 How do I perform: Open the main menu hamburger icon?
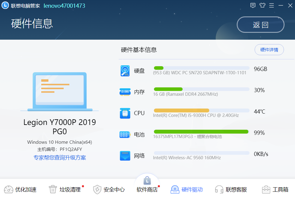point(271,5)
